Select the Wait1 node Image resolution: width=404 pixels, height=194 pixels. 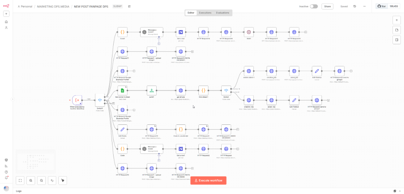tap(249, 32)
